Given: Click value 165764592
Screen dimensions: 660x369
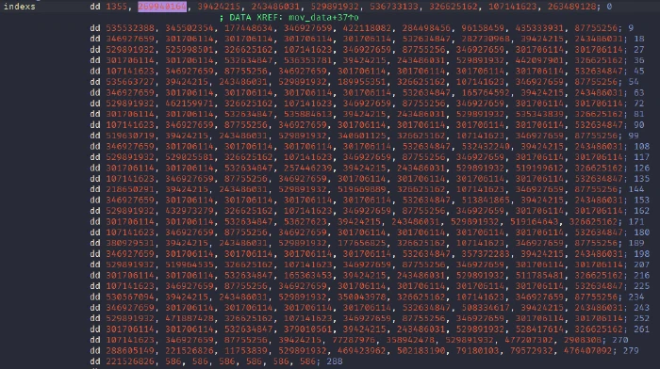Looking at the screenshot, I should 486,93.
